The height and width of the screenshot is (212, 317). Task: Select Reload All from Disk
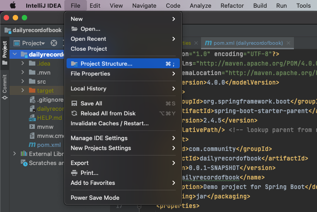[x=123, y=113]
